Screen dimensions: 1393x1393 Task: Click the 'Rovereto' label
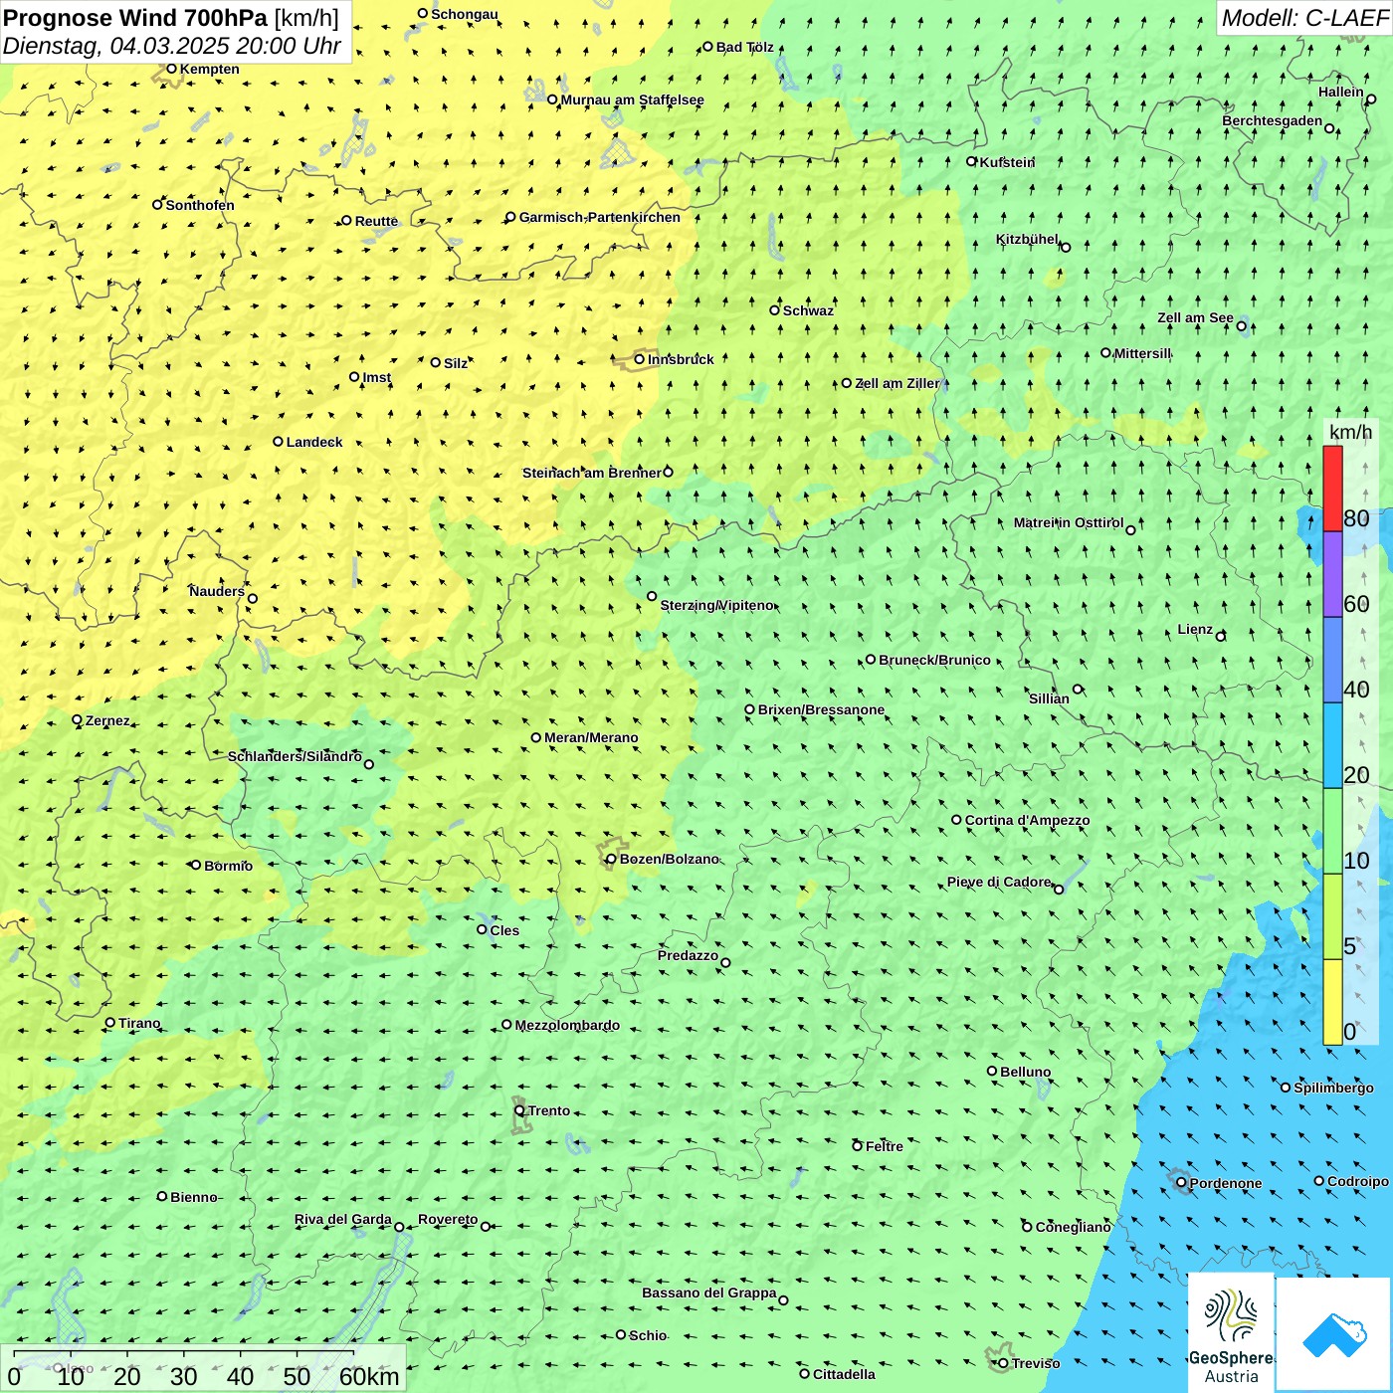point(448,1219)
